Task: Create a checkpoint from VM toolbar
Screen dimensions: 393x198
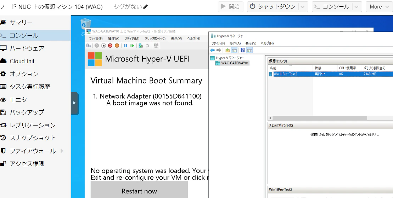Action: (141, 46)
